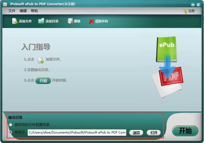The image size is (204, 143).
Task: Open the 文件 menu
Action: click(x=12, y=11)
